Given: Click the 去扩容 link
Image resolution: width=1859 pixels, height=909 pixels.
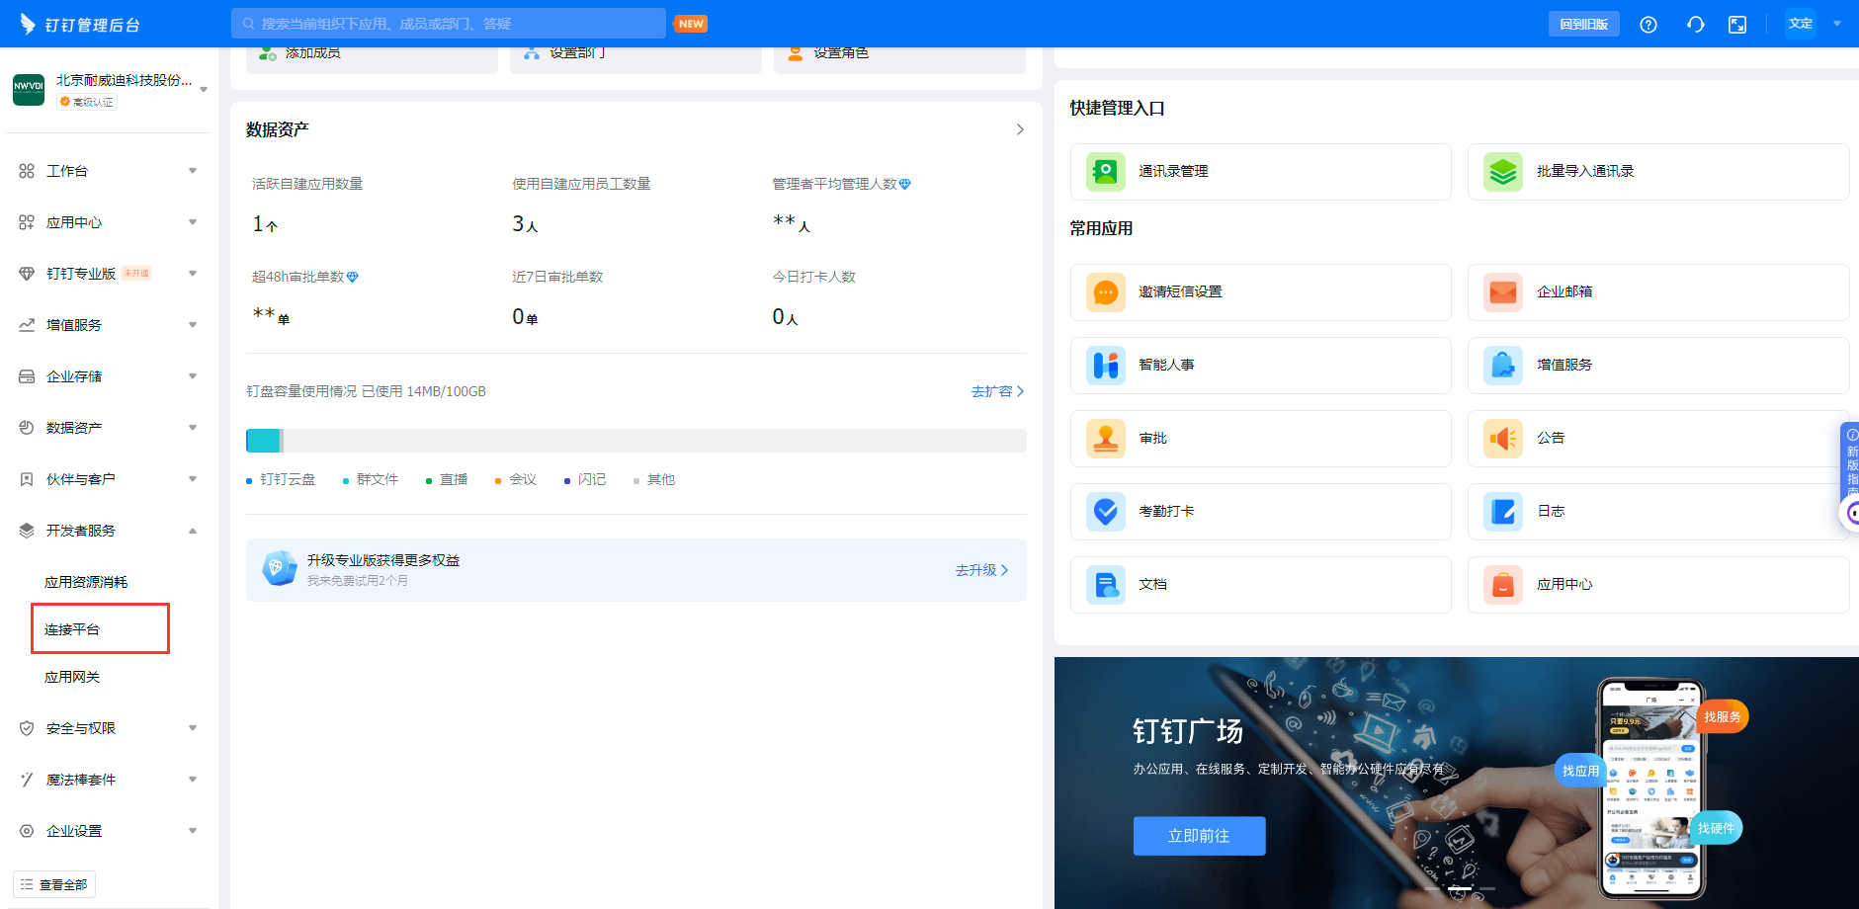Looking at the screenshot, I should (997, 391).
